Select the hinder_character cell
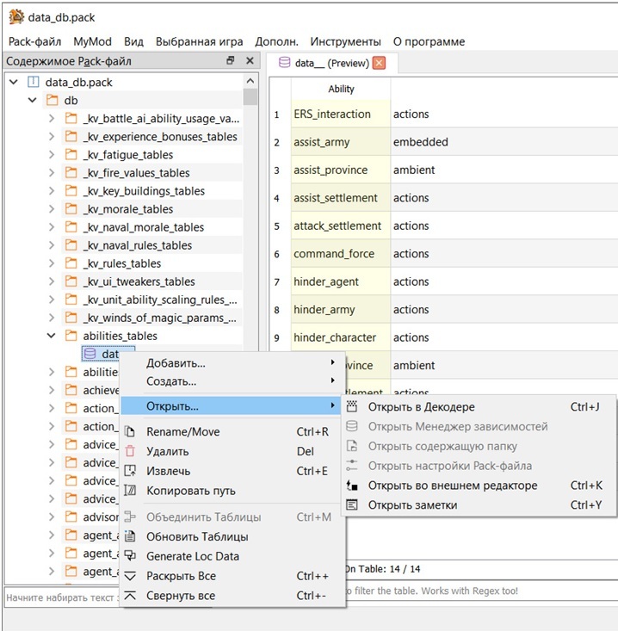 tap(341, 337)
